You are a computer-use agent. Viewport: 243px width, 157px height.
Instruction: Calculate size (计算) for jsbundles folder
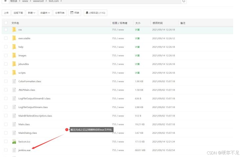[x=137, y=64]
